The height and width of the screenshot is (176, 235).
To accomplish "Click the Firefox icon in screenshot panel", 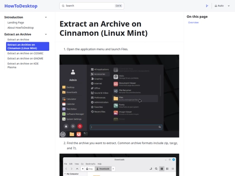I will (79, 134).
